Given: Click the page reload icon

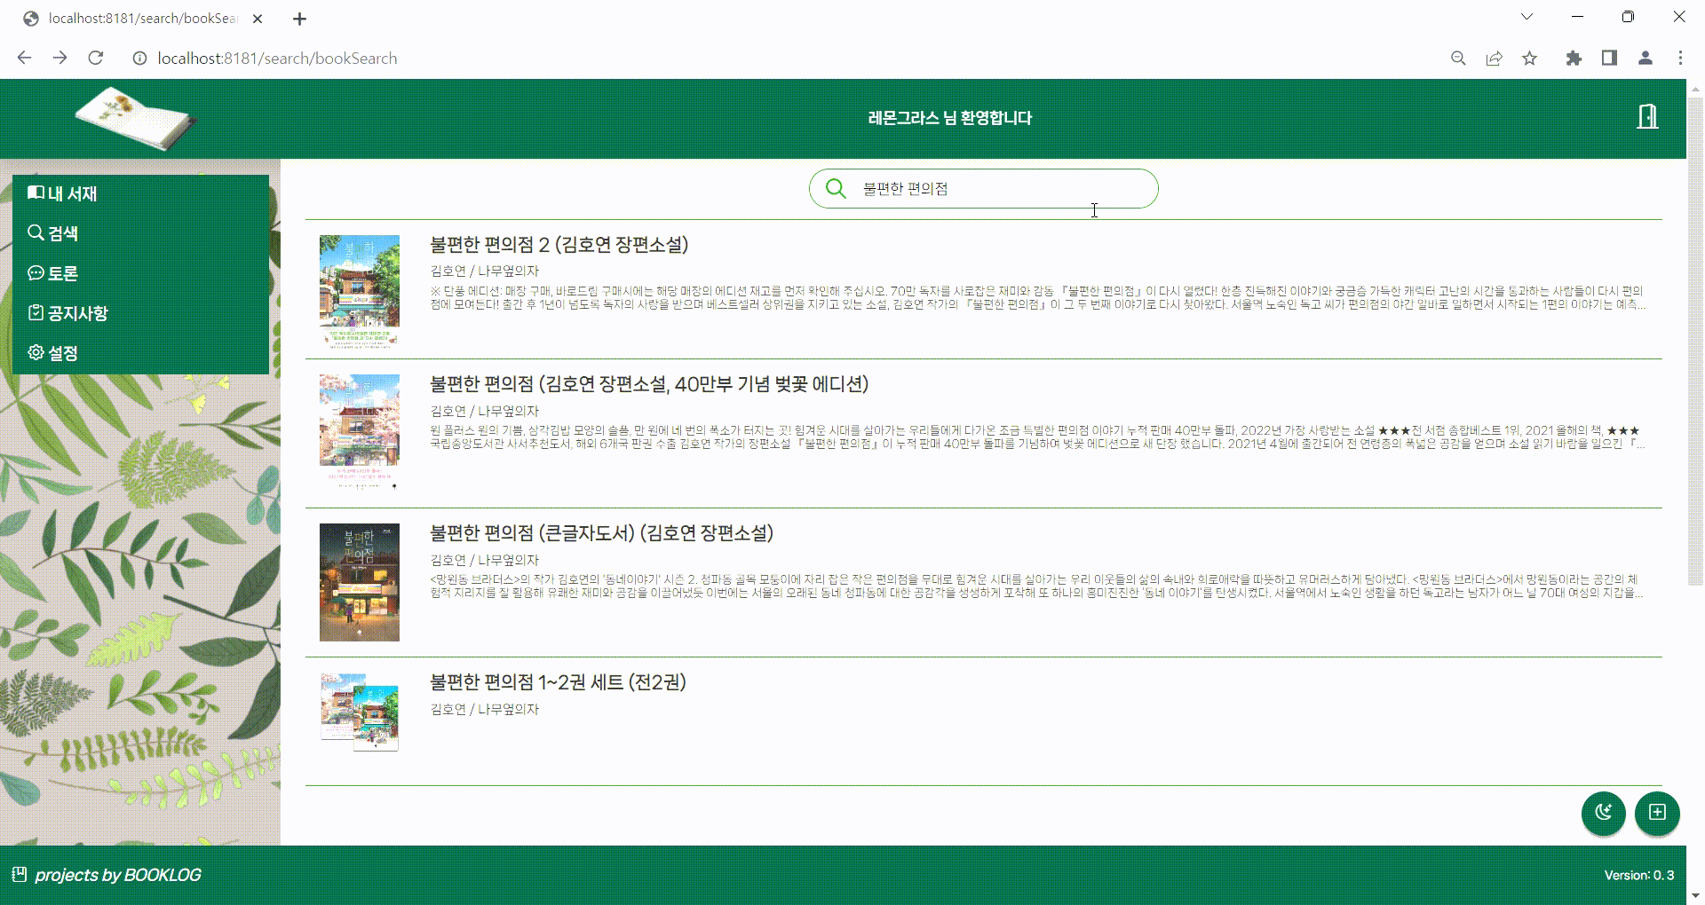Looking at the screenshot, I should pos(96,58).
